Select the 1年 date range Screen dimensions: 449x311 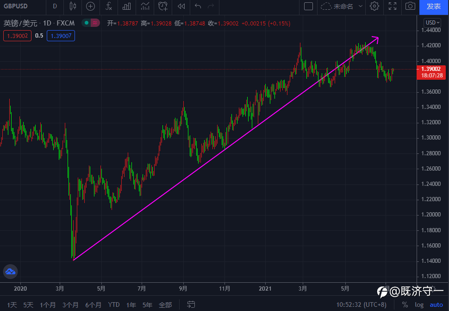click(131, 305)
